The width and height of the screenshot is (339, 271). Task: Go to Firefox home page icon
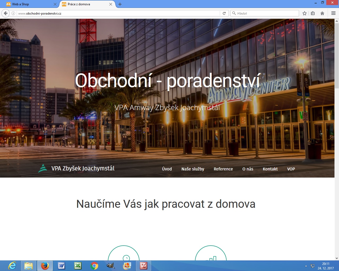click(x=322, y=13)
